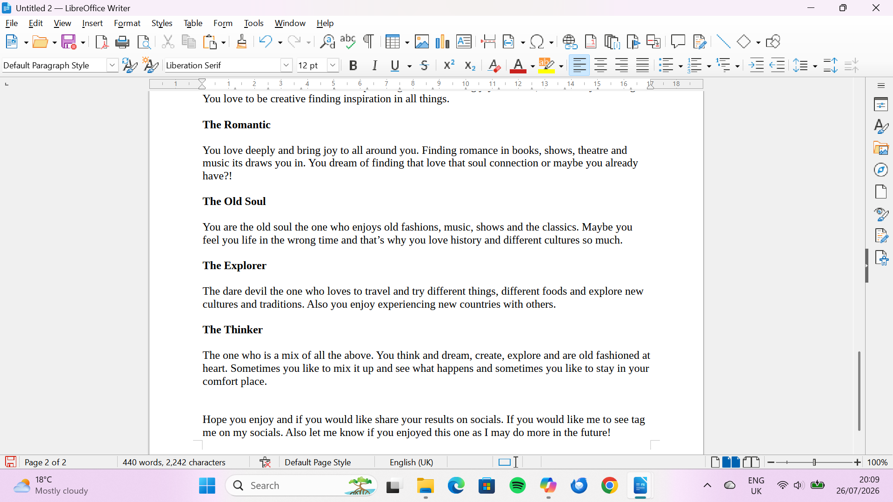Click English (UK) language in status bar

[412, 462]
